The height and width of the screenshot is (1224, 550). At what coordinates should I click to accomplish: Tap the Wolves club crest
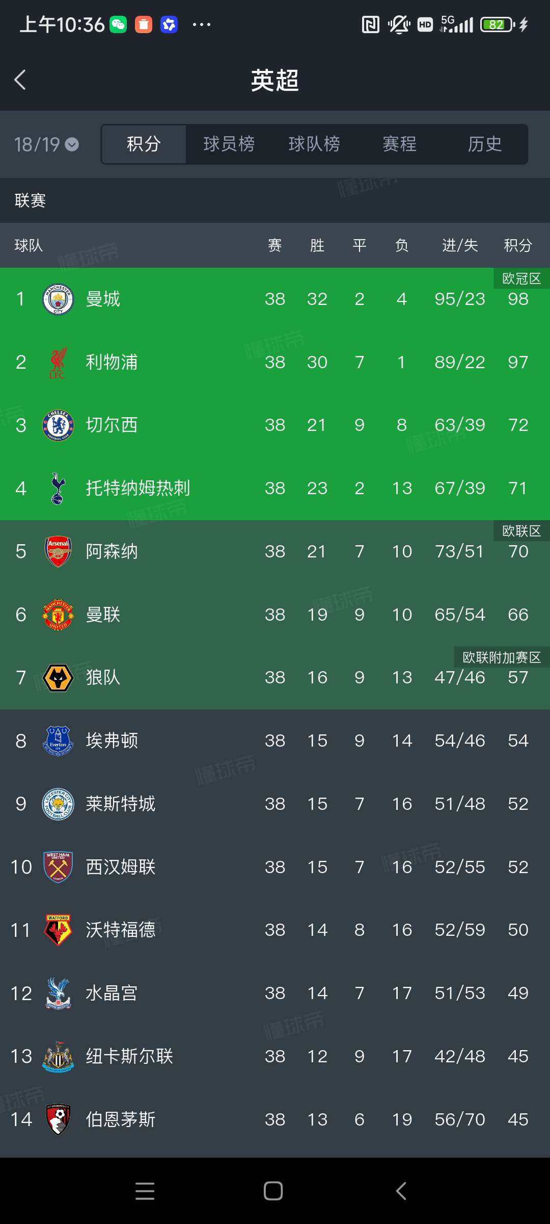(x=58, y=678)
